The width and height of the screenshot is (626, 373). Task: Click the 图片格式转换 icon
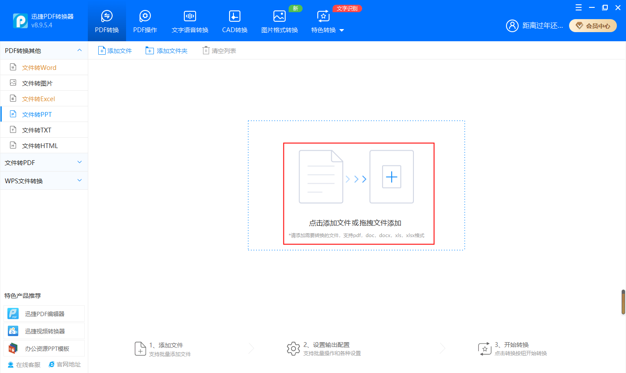coord(279,17)
